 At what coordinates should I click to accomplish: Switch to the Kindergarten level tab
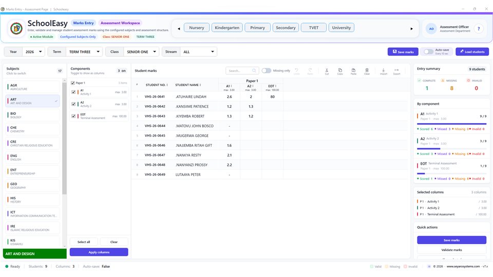[x=227, y=28]
